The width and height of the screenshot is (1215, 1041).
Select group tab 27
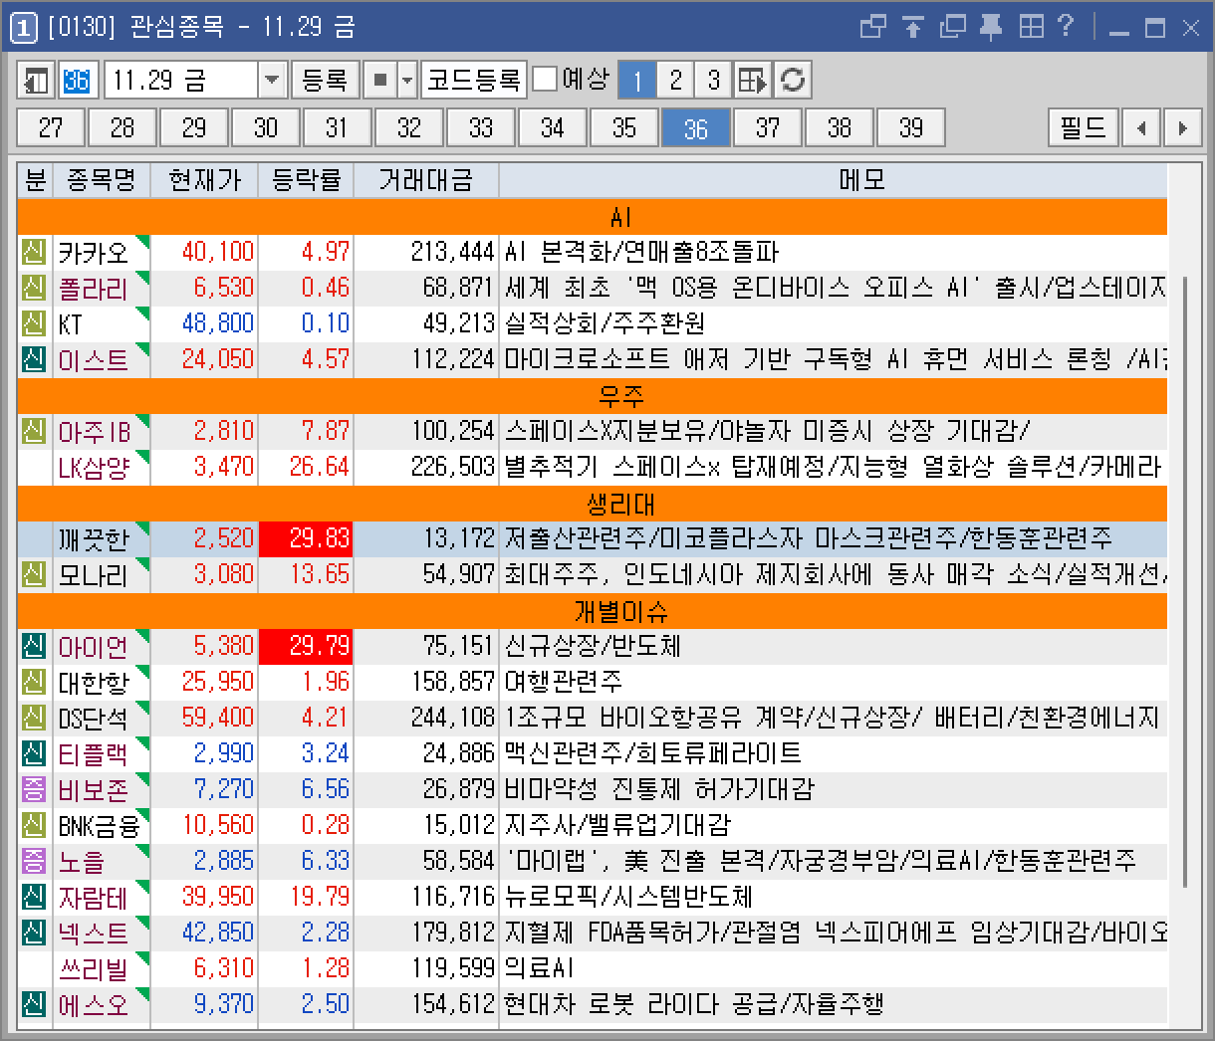[x=51, y=127]
